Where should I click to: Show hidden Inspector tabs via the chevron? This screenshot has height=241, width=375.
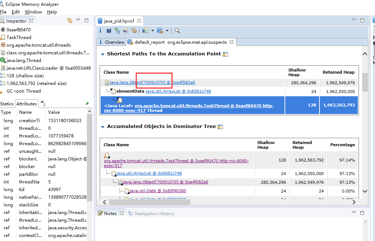coord(43,104)
